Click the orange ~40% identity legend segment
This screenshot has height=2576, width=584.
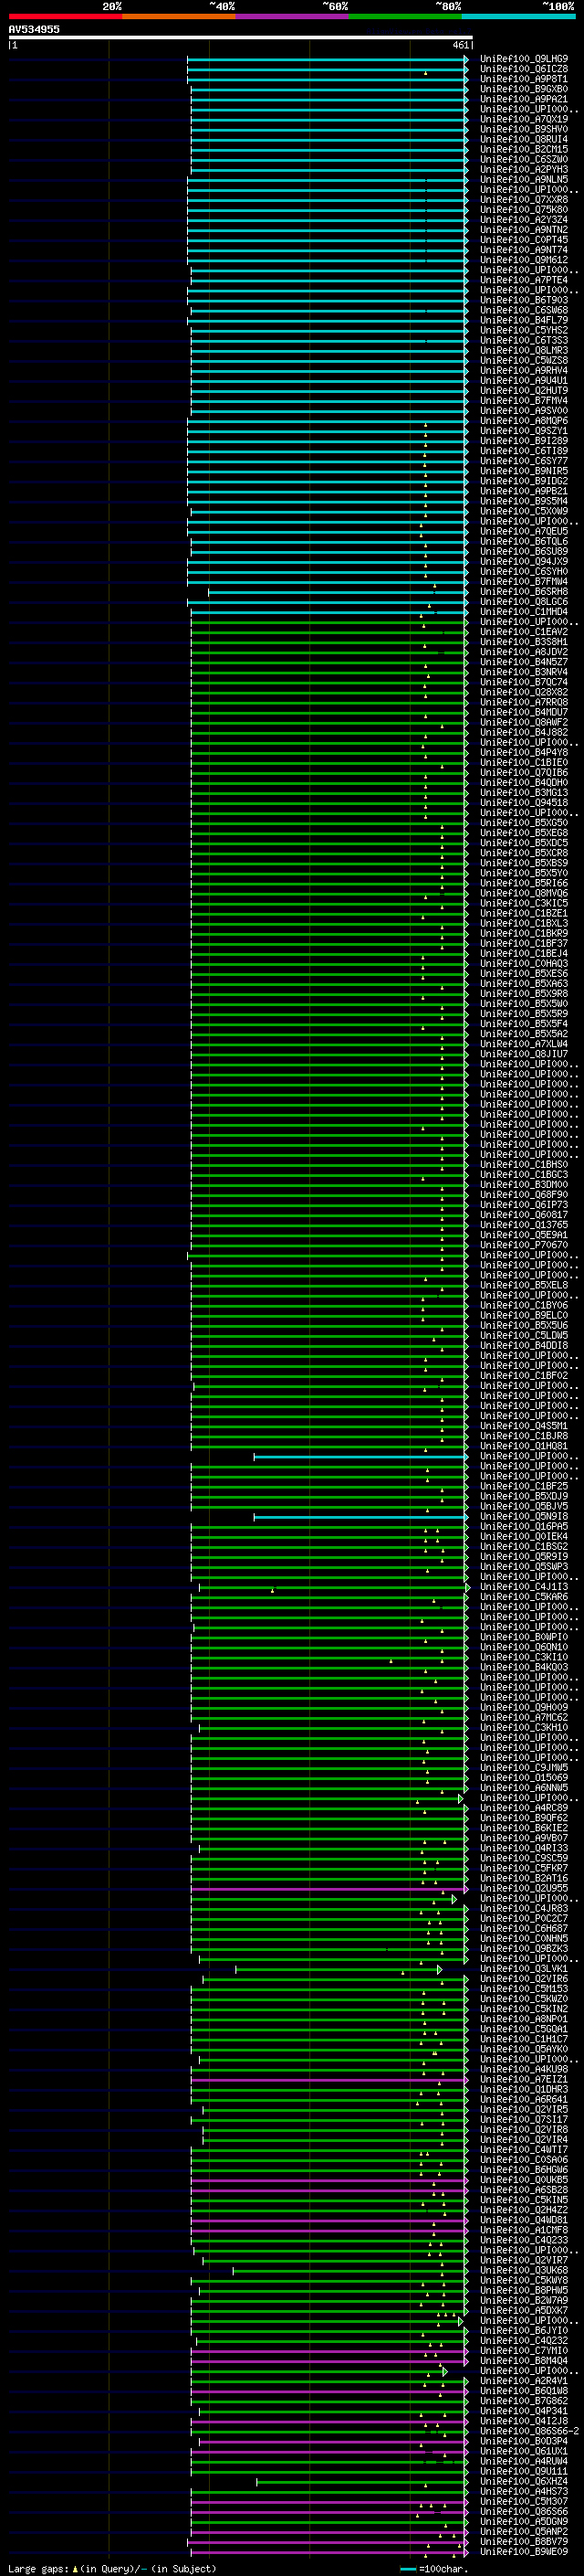(x=179, y=16)
